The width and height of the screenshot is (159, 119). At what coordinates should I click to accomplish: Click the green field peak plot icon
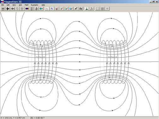87,9
